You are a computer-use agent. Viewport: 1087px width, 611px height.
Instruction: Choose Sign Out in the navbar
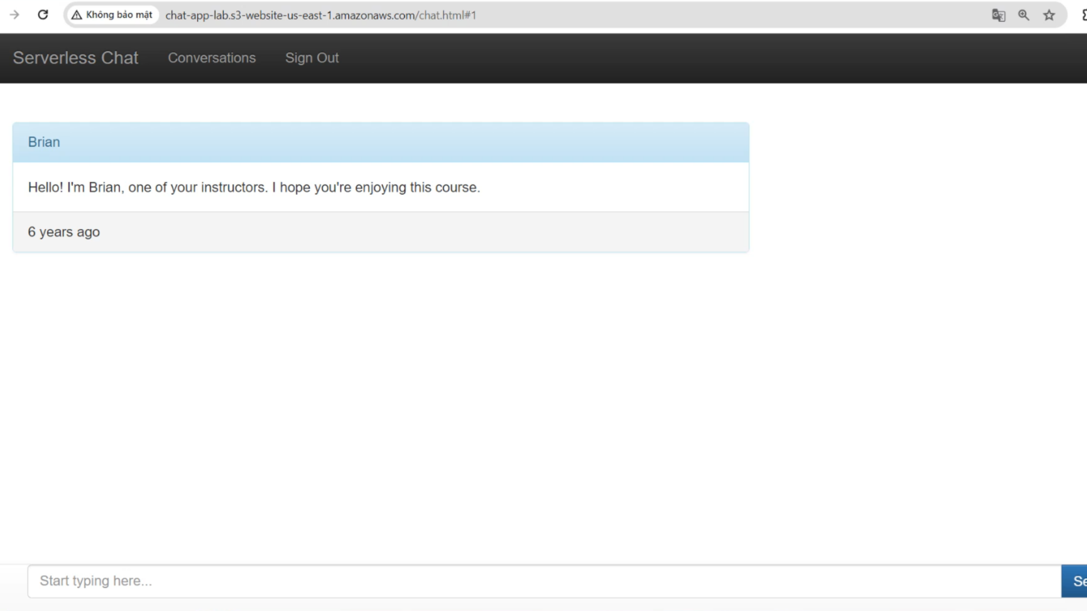[312, 58]
